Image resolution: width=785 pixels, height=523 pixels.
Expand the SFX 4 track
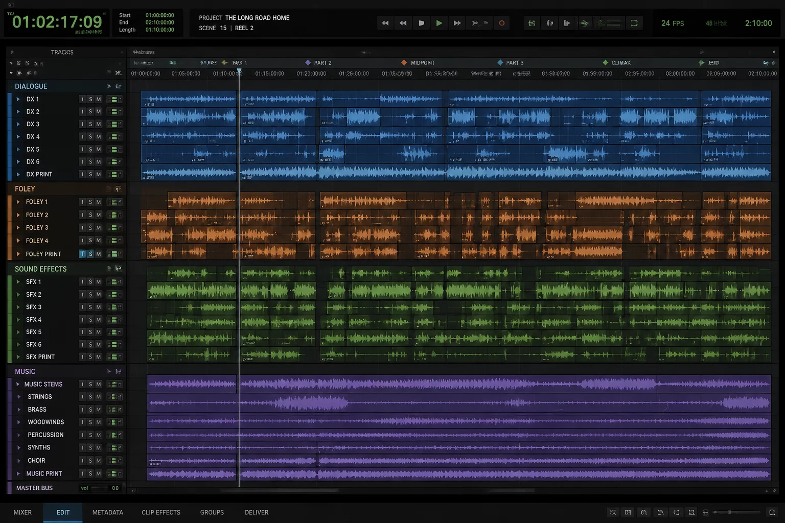point(18,320)
